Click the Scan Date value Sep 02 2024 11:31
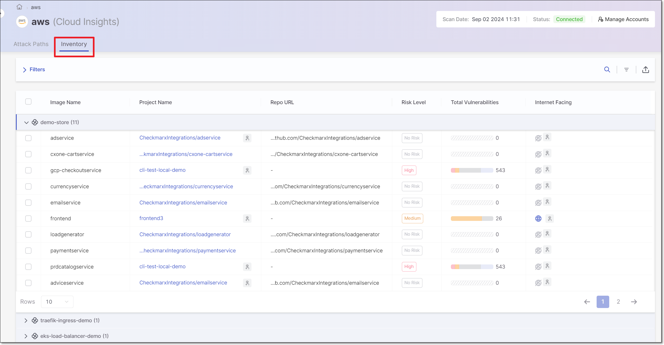Screen dimensions: 664x345 point(496,19)
